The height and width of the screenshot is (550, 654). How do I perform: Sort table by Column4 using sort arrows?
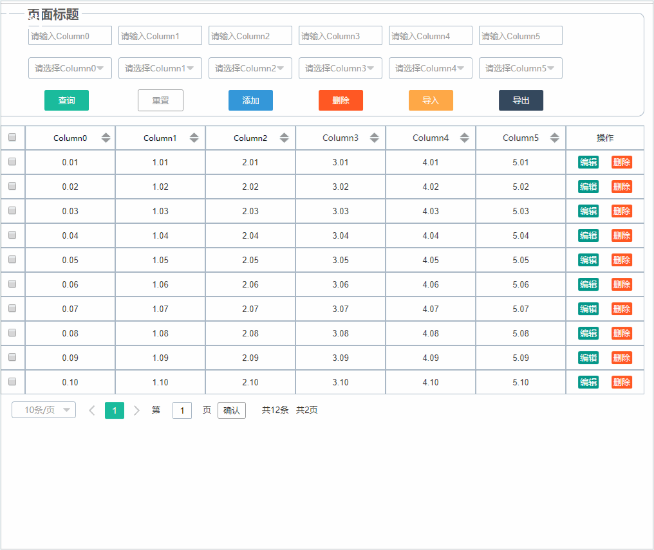pyautogui.click(x=464, y=138)
